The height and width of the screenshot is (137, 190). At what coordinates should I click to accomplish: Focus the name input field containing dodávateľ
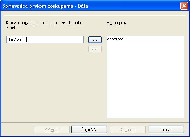pyautogui.click(x=45, y=40)
